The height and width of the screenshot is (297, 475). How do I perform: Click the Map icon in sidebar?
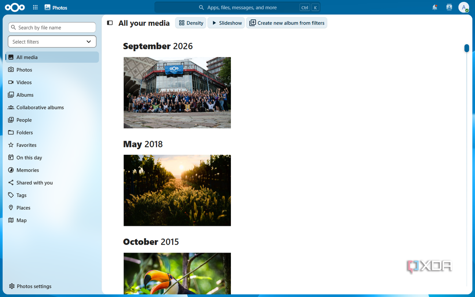click(x=11, y=220)
